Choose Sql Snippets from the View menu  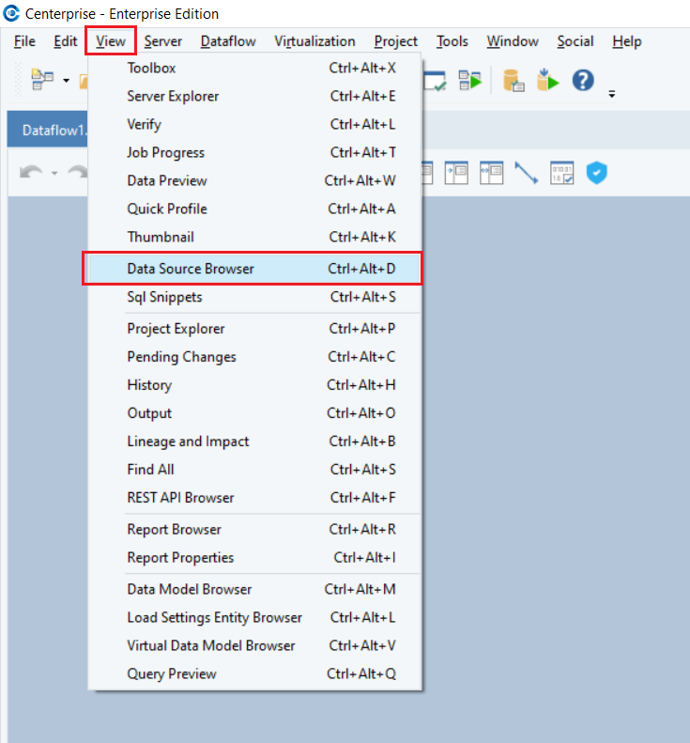(x=254, y=297)
